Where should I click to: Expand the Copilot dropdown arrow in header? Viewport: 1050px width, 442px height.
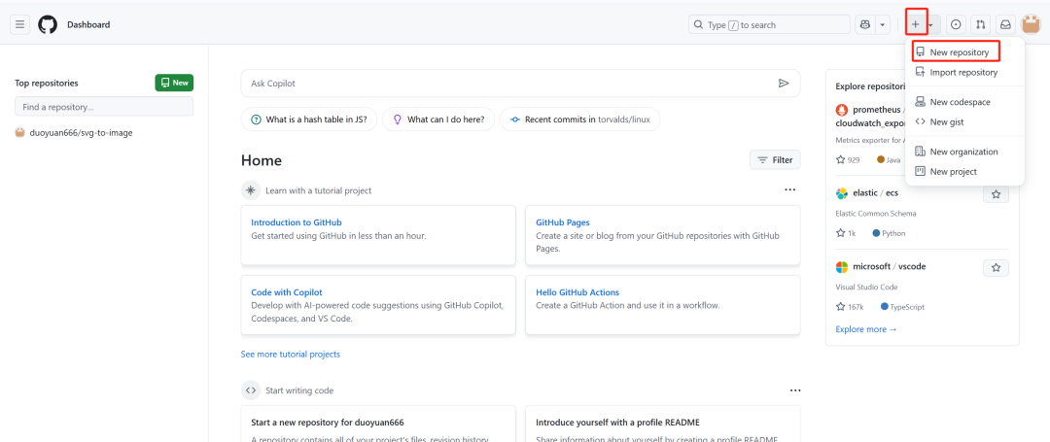883,24
